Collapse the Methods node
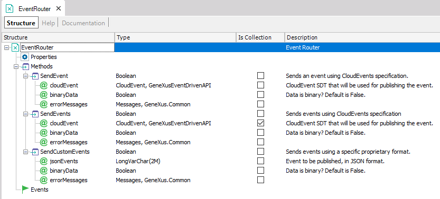The image size is (440, 199). [x=16, y=67]
